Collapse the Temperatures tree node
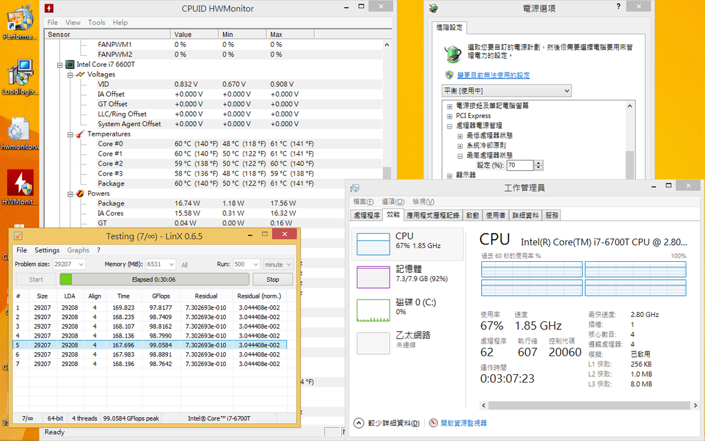The image size is (705, 441). [x=70, y=134]
